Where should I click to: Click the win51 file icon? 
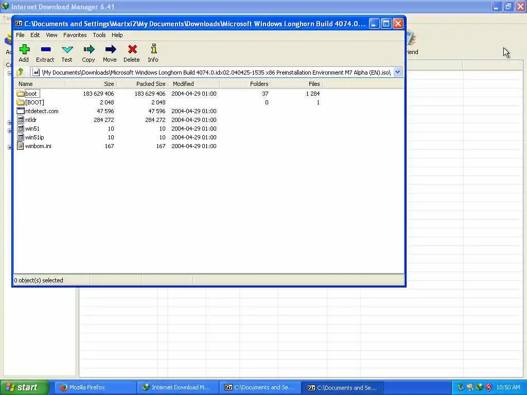coord(21,128)
